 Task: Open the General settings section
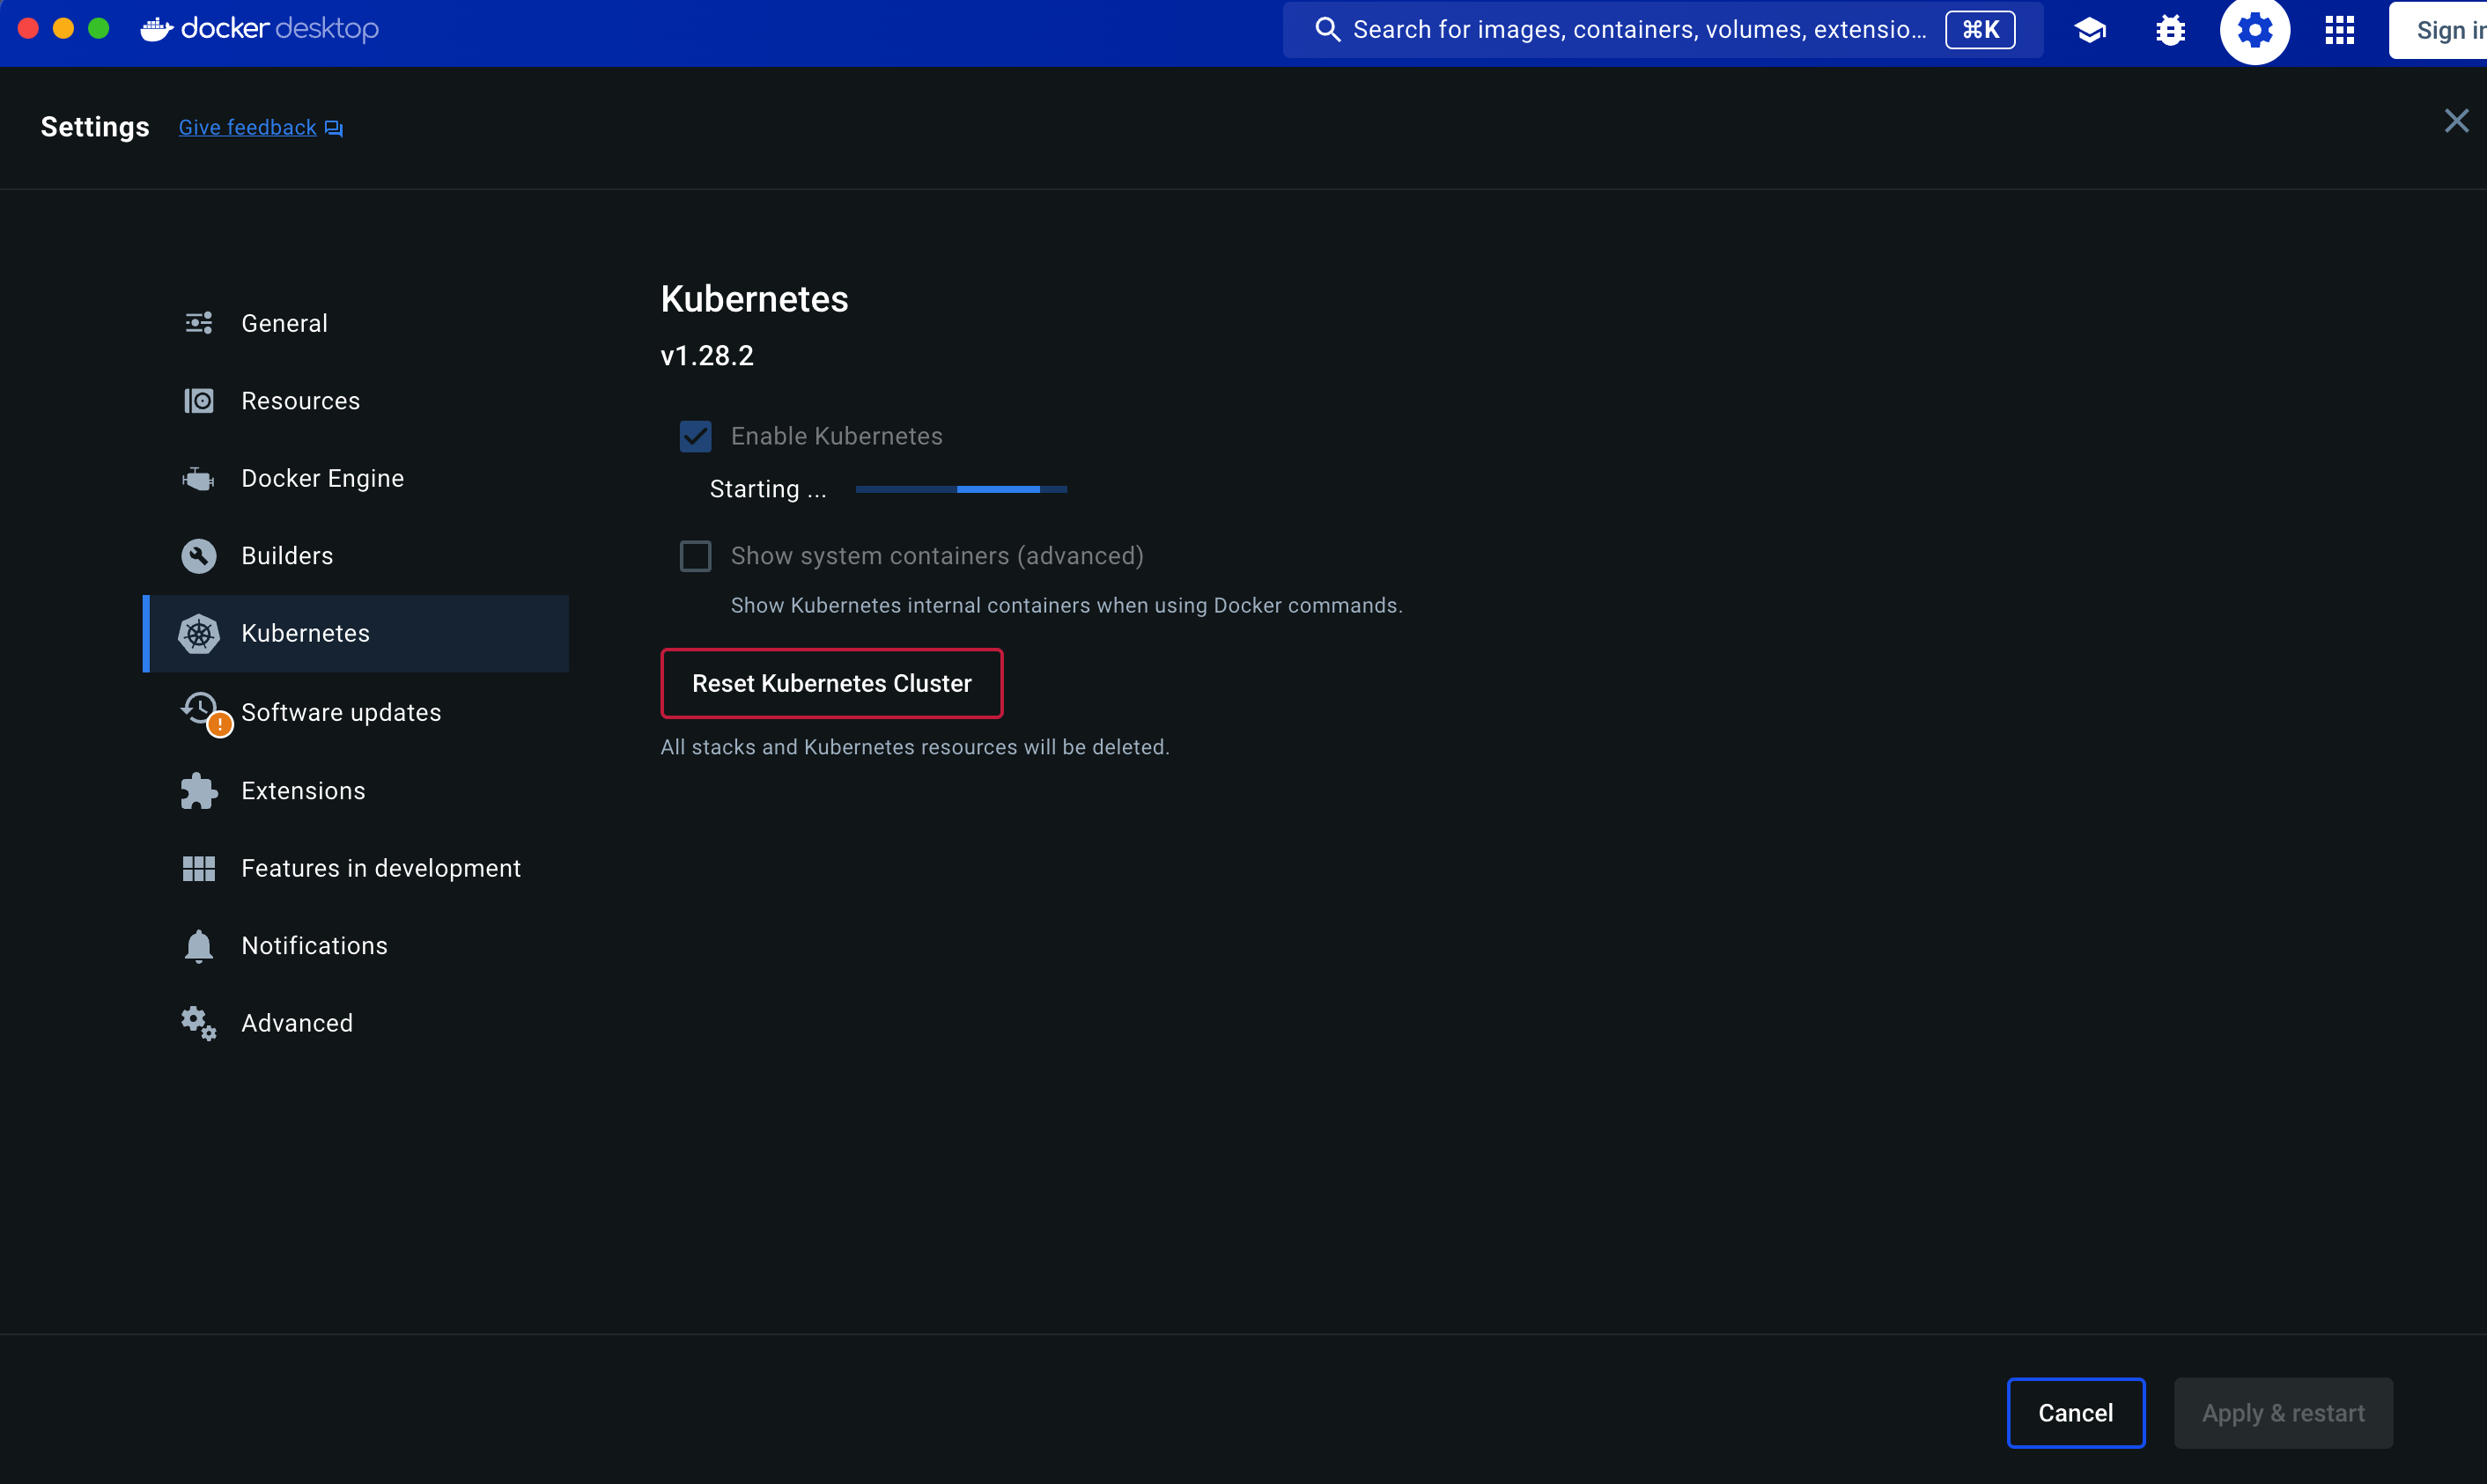click(x=284, y=324)
